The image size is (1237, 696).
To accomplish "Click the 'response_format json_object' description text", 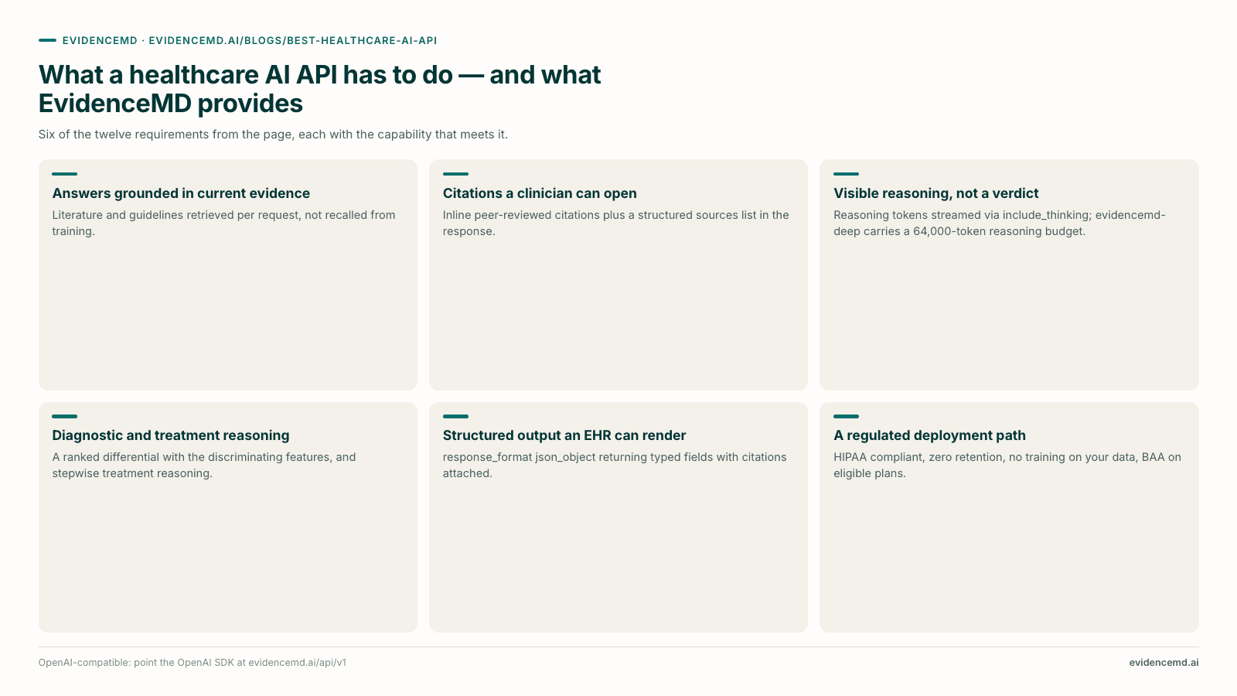I will tap(615, 465).
